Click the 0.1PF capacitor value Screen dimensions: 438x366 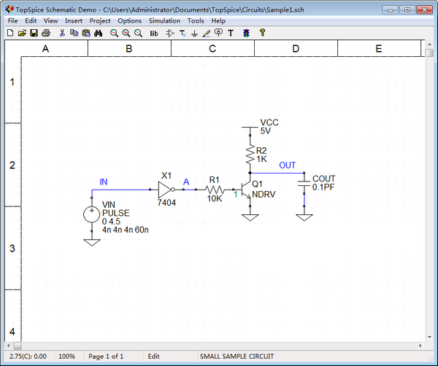(x=323, y=187)
